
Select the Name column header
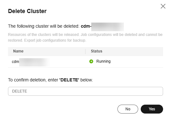coord(18,51)
